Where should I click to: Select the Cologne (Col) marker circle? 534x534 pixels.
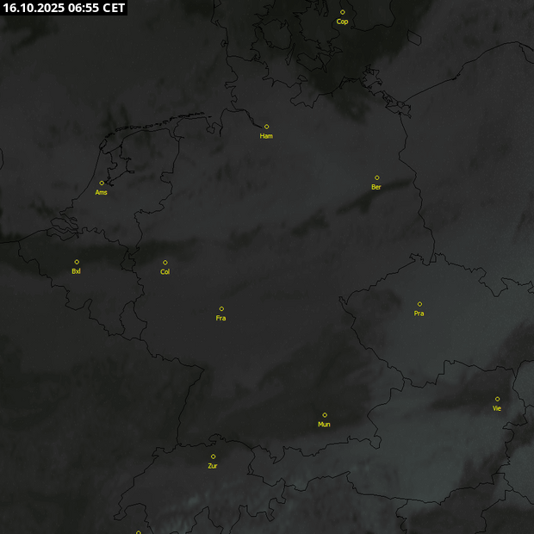pos(165,263)
